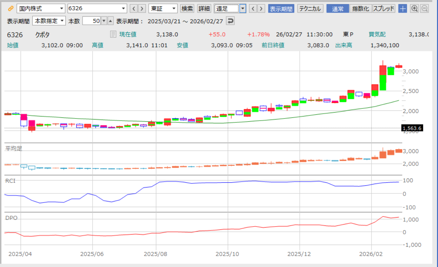This screenshot has width=438, height=267.
Task: Click the zoom out magnifier icon
Action: pyautogui.click(x=424, y=9)
